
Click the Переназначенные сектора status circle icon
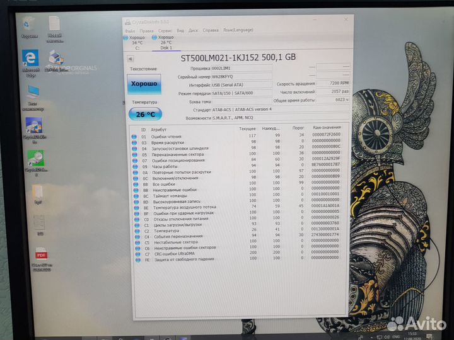point(134,154)
